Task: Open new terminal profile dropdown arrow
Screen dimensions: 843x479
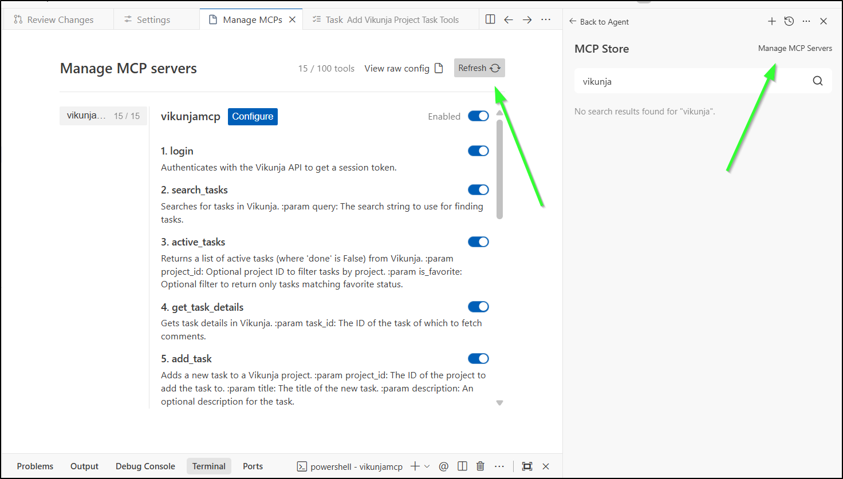Action: [427, 466]
